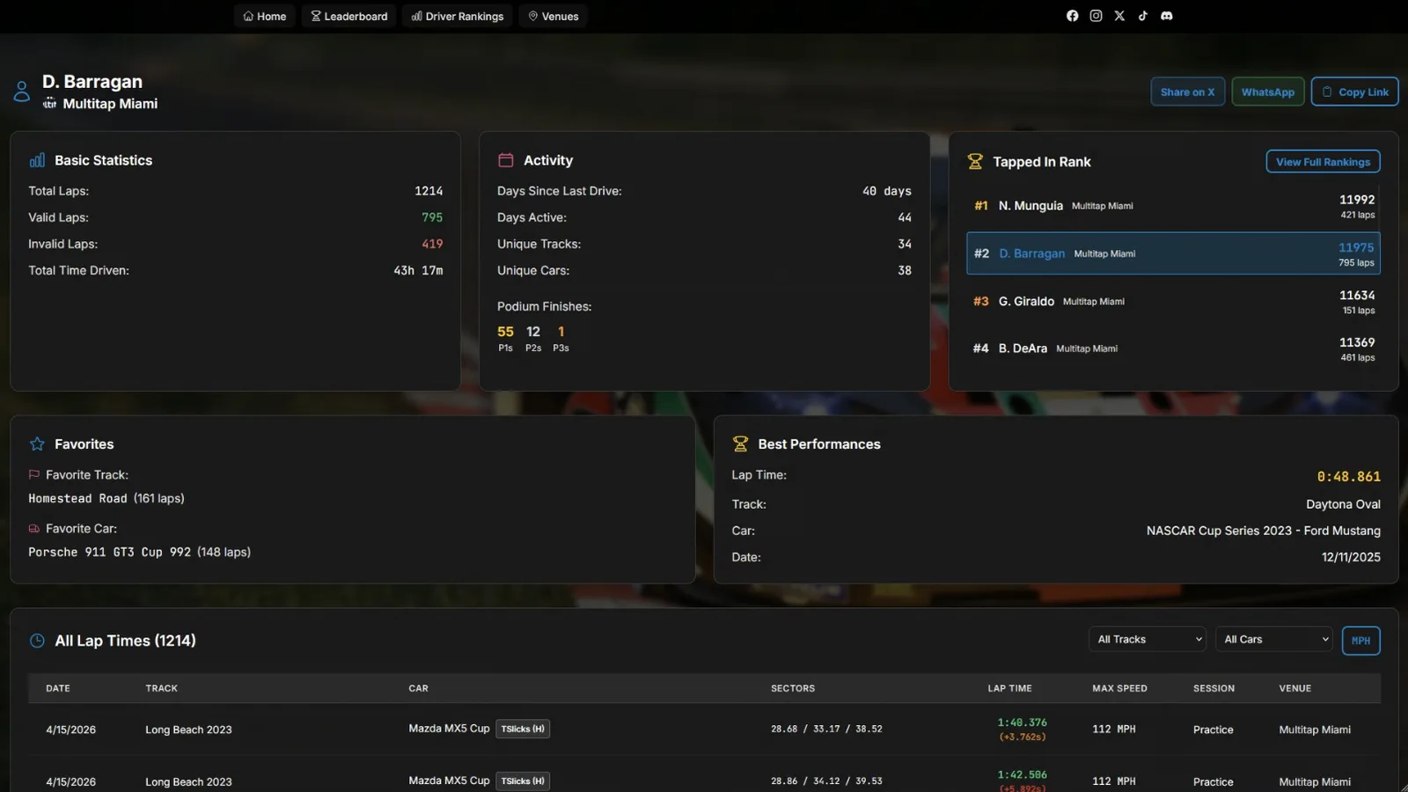Click the LAP TIME column header
The image size is (1408, 792).
coord(1009,688)
